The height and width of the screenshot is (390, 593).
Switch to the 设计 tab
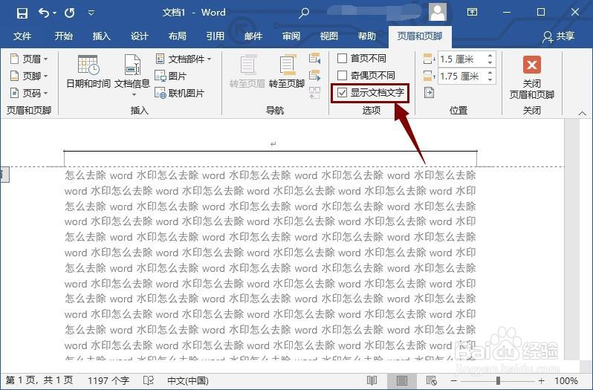[x=139, y=36]
